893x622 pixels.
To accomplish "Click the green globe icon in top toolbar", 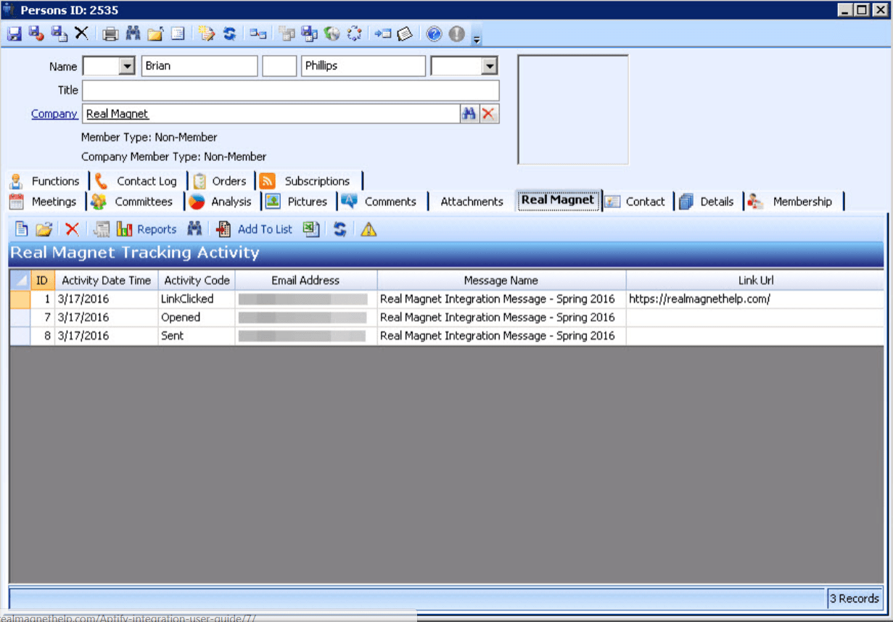I will (332, 33).
